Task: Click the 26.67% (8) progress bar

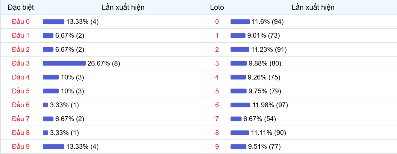Action: tap(64, 63)
